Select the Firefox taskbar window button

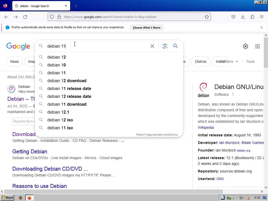(x=29, y=198)
